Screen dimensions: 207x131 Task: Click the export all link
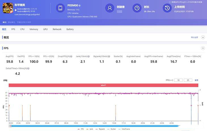pos(195,37)
